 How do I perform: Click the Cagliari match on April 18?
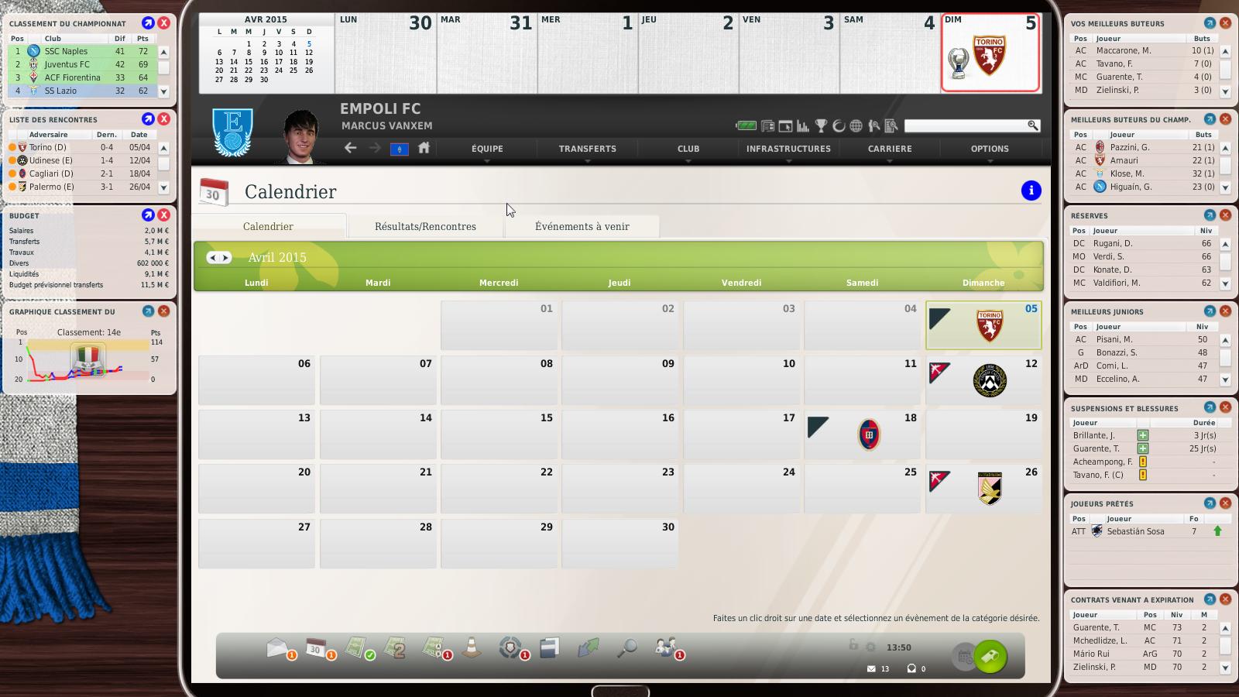[863, 434]
